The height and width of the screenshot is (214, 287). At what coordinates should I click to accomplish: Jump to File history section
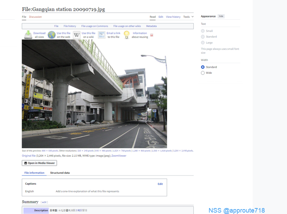point(70,26)
